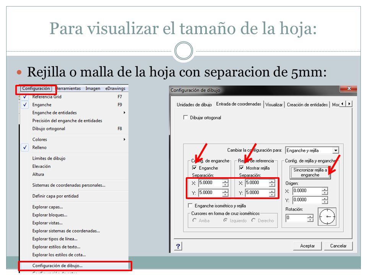Expand Enganche de entidades submenu
The width and height of the screenshot is (367, 275).
[x=74, y=113]
